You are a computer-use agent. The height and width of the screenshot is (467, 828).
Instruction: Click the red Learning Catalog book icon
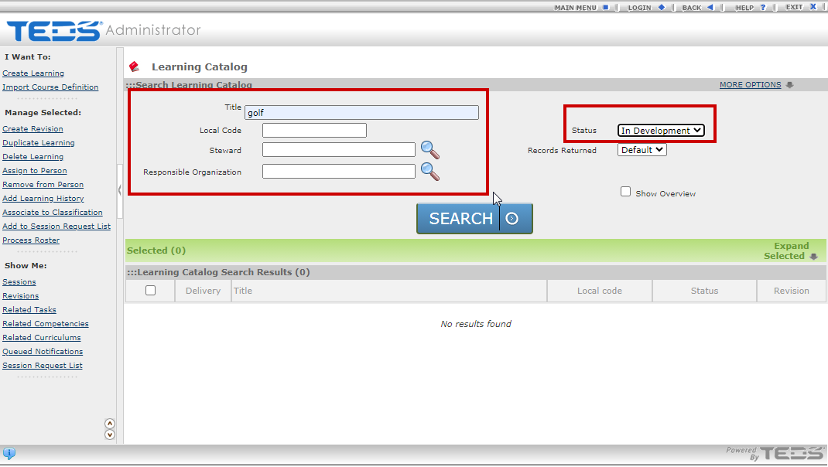click(x=134, y=66)
